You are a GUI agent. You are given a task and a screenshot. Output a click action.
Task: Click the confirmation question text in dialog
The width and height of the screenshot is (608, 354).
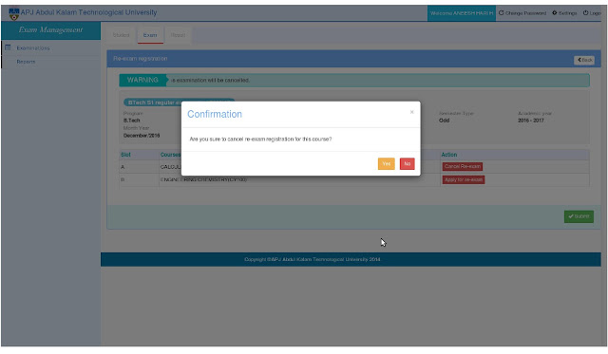(x=260, y=140)
